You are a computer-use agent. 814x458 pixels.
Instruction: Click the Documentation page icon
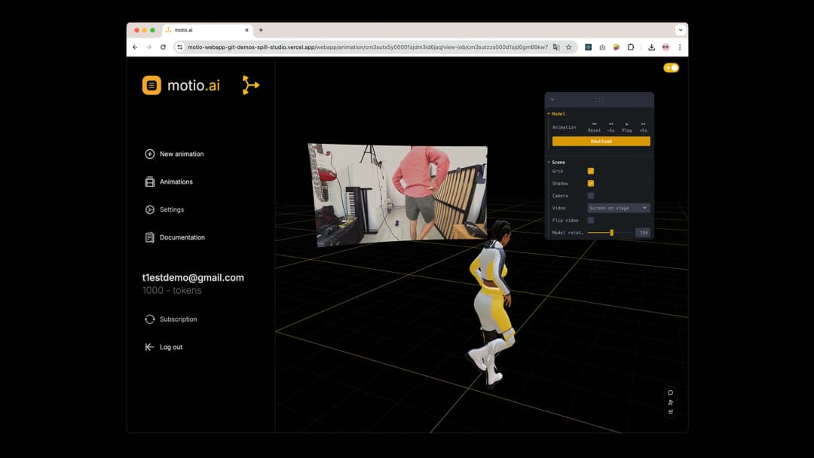[149, 237]
